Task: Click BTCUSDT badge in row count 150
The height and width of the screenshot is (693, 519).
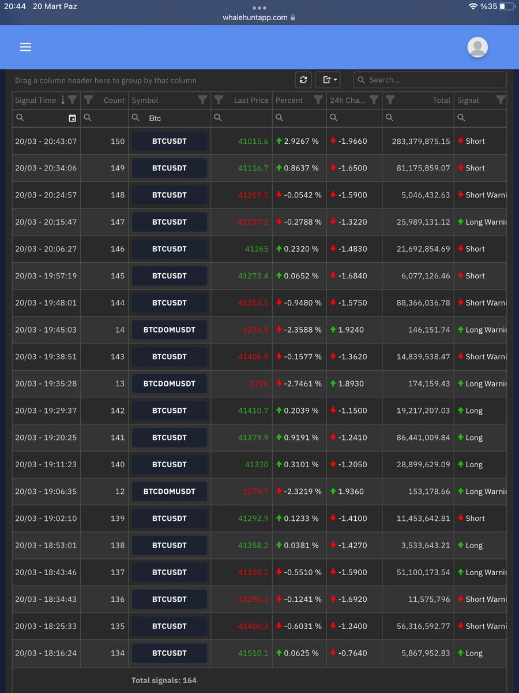Action: tap(170, 141)
